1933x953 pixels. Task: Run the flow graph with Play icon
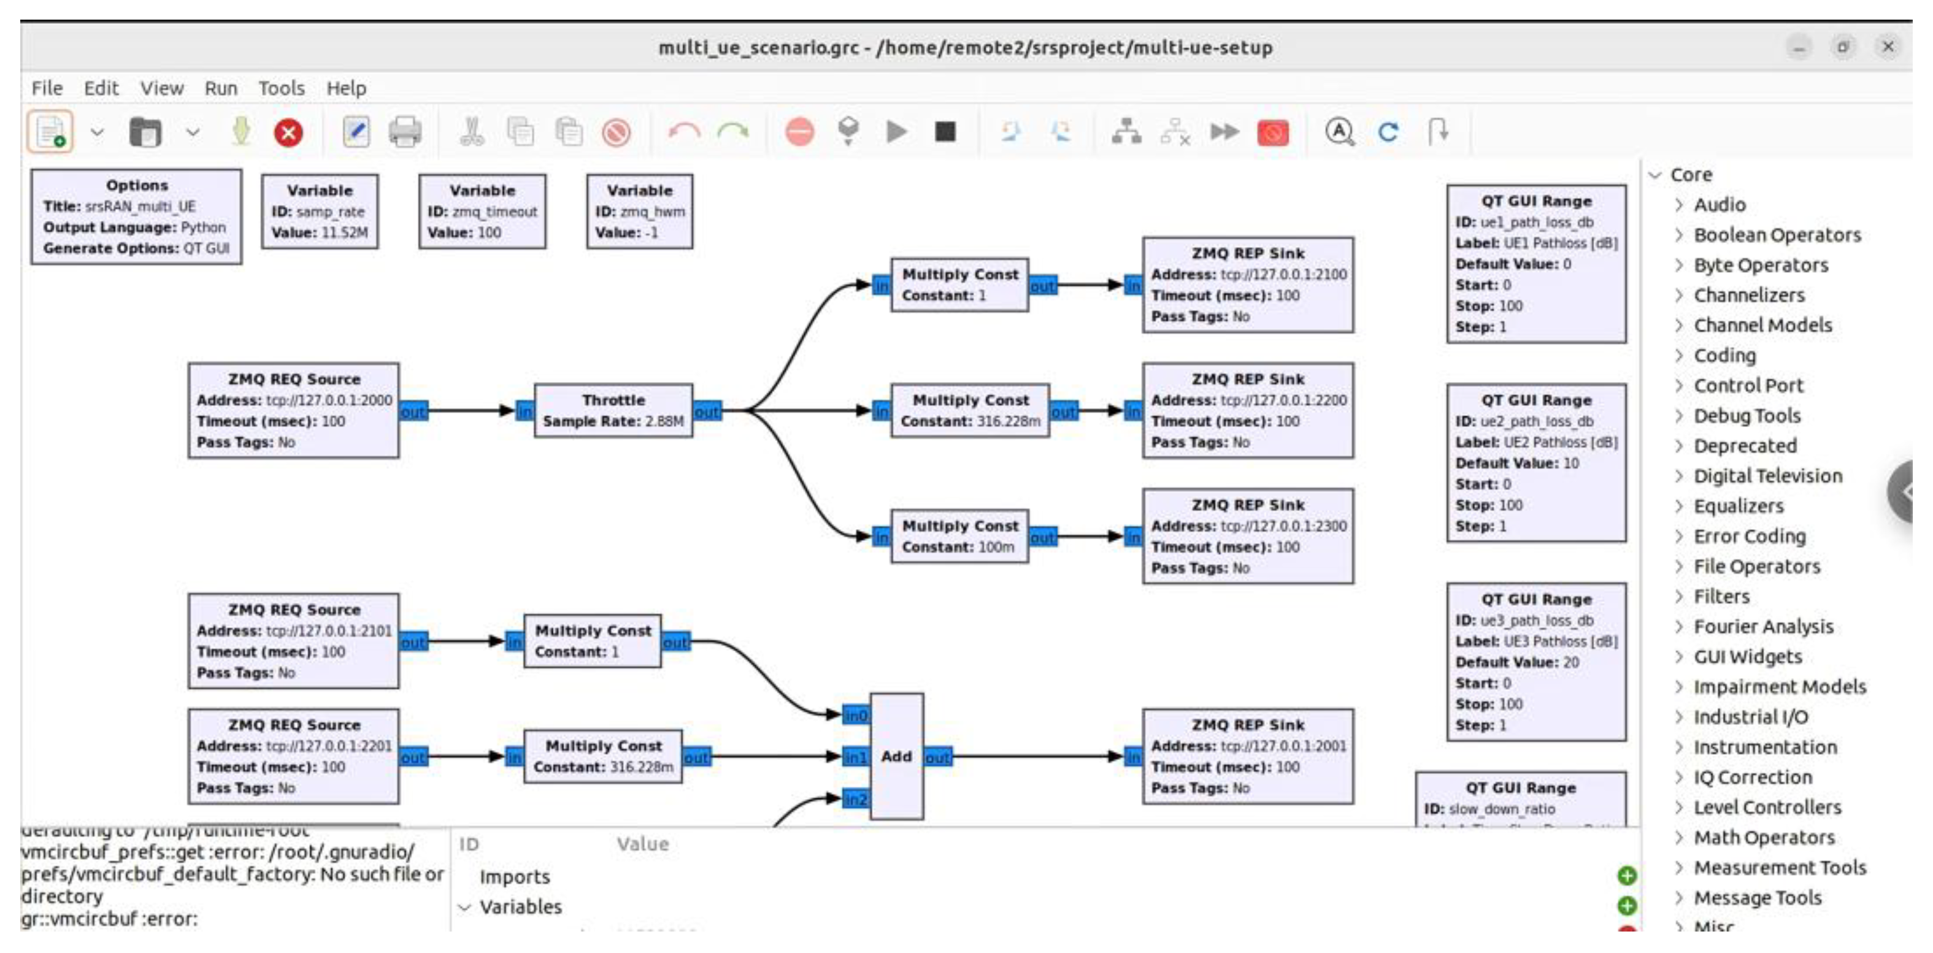click(x=896, y=132)
